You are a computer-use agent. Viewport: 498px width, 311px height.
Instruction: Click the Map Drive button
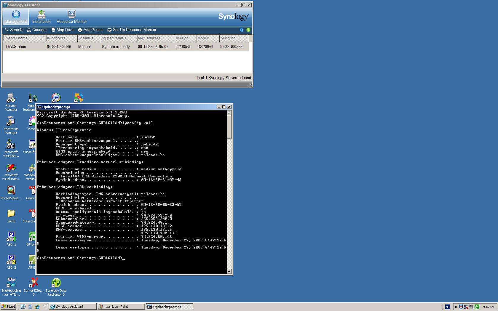pyautogui.click(x=63, y=30)
